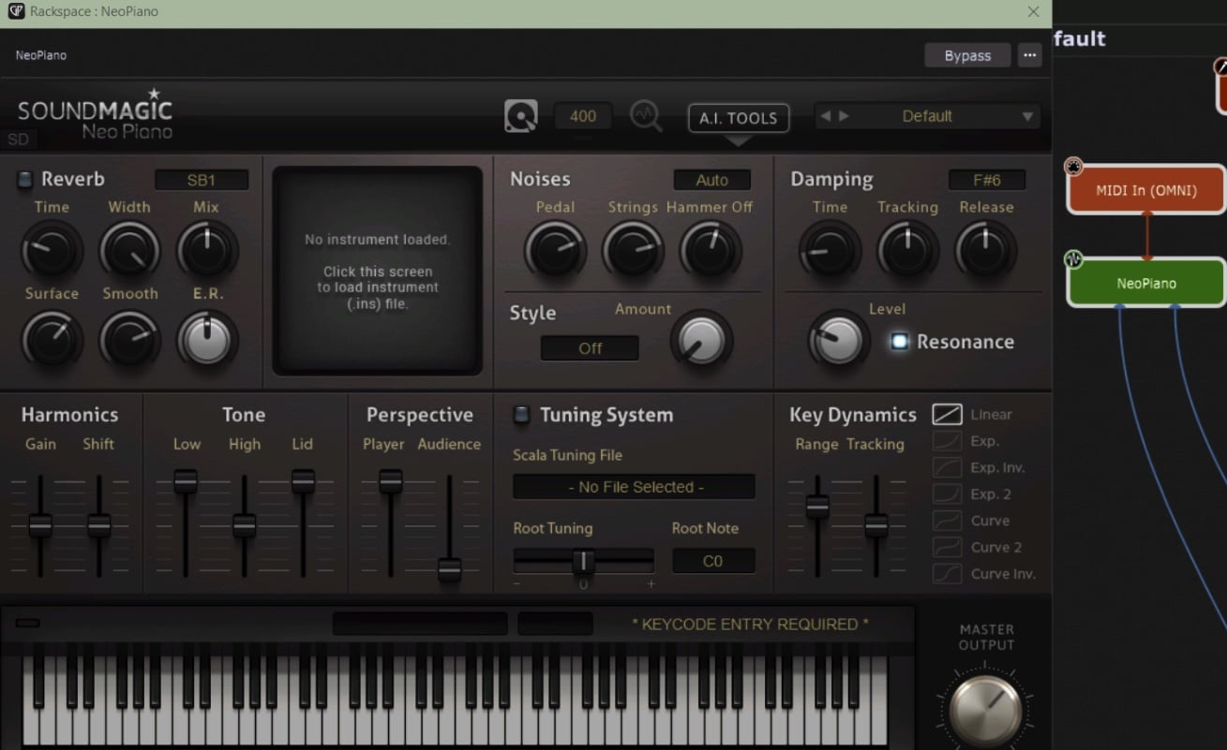Click the previous preset left arrow

pyautogui.click(x=826, y=116)
